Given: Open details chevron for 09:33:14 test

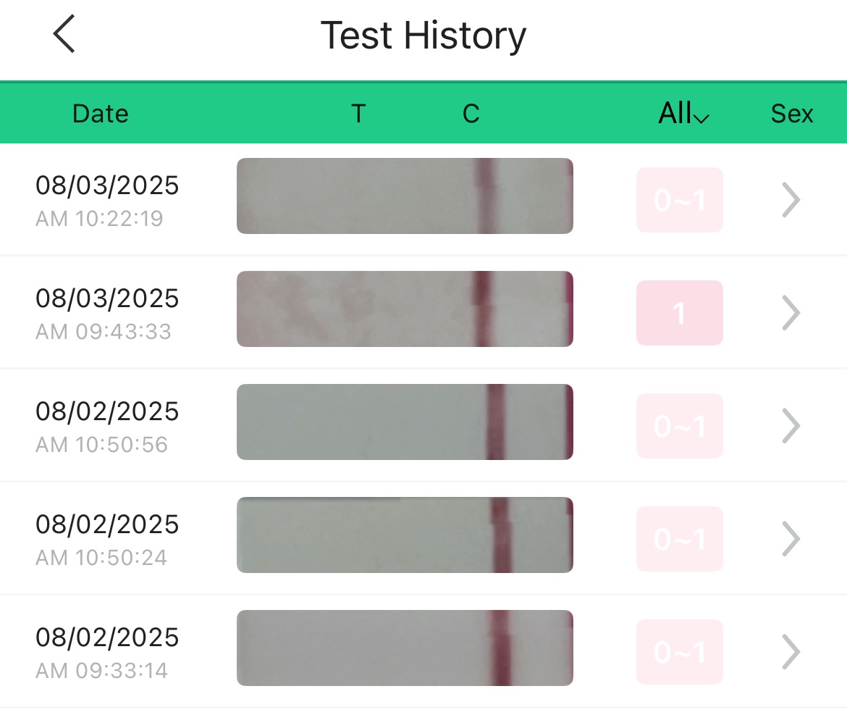Looking at the screenshot, I should pos(791,652).
